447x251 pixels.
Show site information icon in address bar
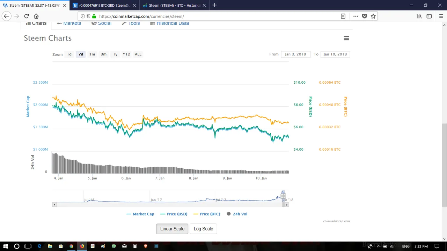[83, 16]
